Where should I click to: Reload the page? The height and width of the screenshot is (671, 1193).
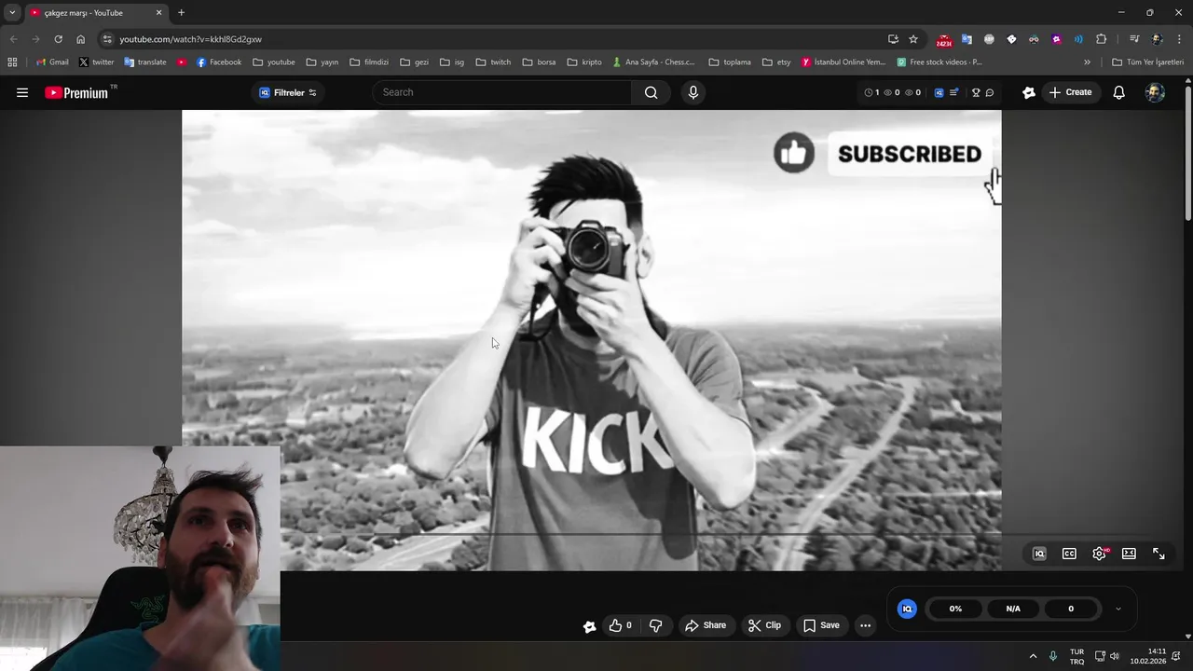pyautogui.click(x=58, y=39)
